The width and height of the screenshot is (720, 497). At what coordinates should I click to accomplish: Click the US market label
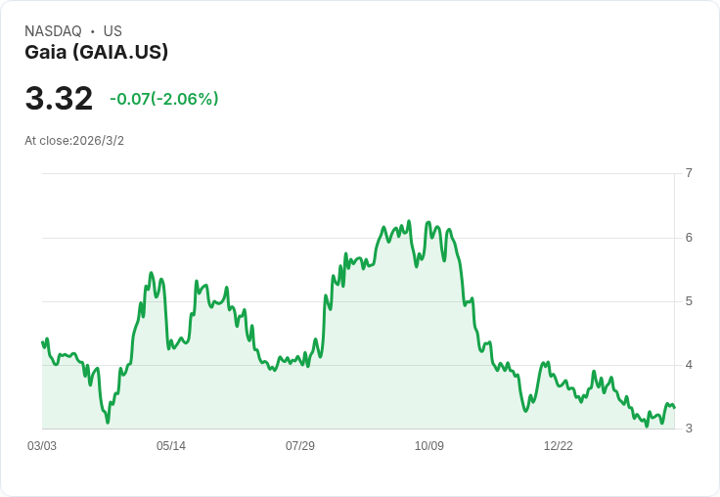[x=112, y=31]
